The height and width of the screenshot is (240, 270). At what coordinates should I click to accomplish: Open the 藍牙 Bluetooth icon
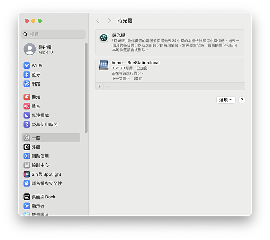pyautogui.click(x=27, y=75)
